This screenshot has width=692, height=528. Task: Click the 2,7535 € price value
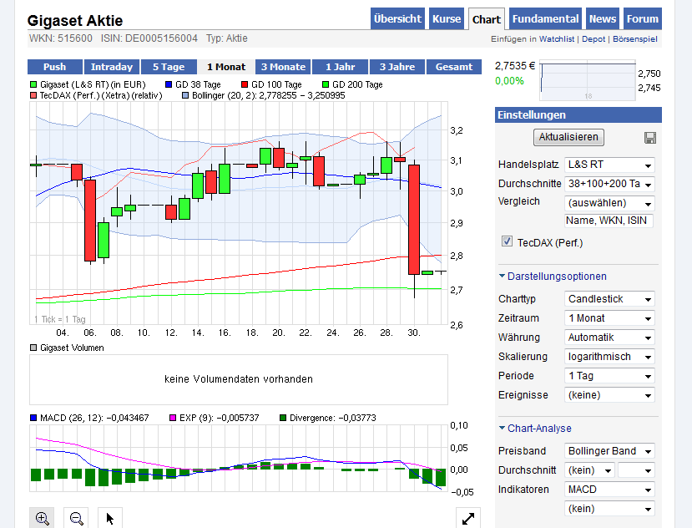[x=515, y=66]
